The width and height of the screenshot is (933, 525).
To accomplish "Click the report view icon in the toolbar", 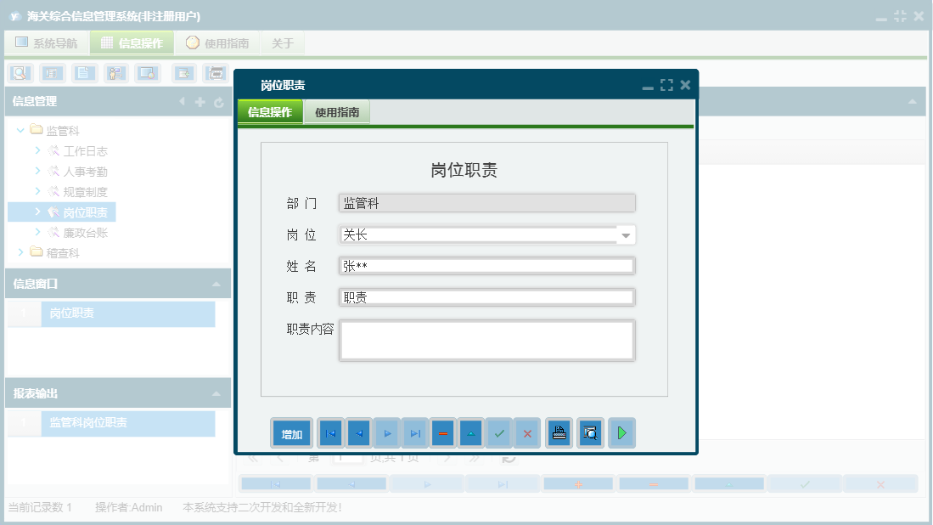I will 51,73.
